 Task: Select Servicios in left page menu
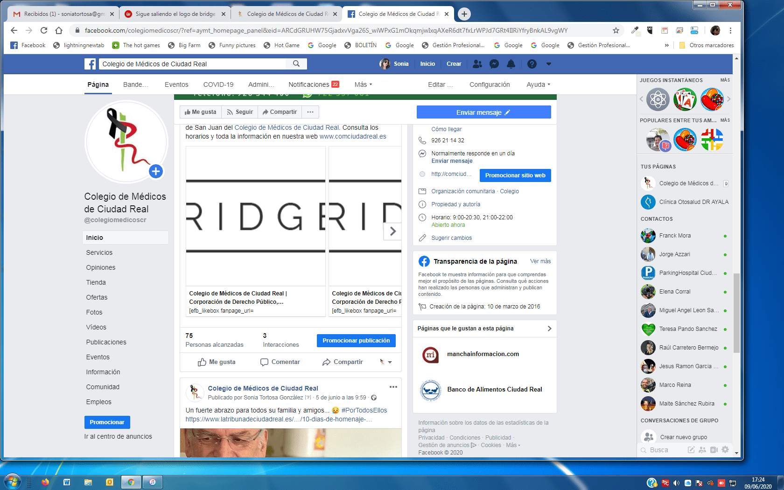pyautogui.click(x=99, y=252)
